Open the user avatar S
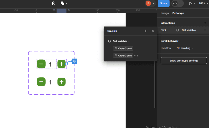 [x=148, y=3]
